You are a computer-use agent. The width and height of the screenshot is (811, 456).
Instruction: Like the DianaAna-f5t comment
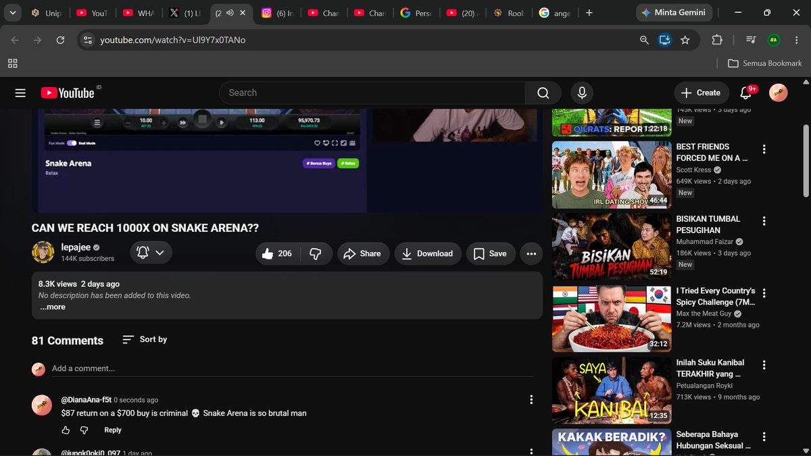coord(66,430)
